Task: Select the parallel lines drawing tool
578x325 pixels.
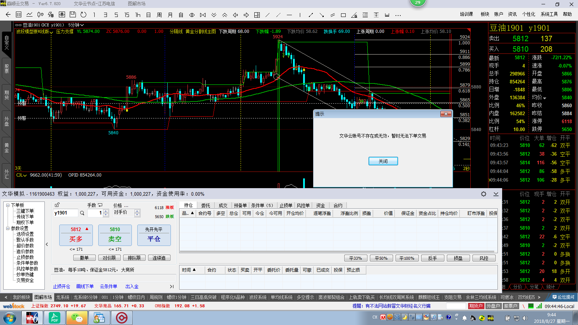Action: 333,15
